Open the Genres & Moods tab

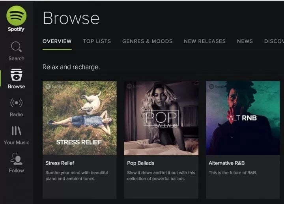click(147, 41)
